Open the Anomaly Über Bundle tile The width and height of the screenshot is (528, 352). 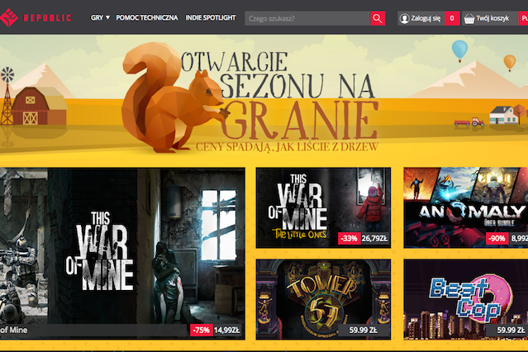point(466,208)
